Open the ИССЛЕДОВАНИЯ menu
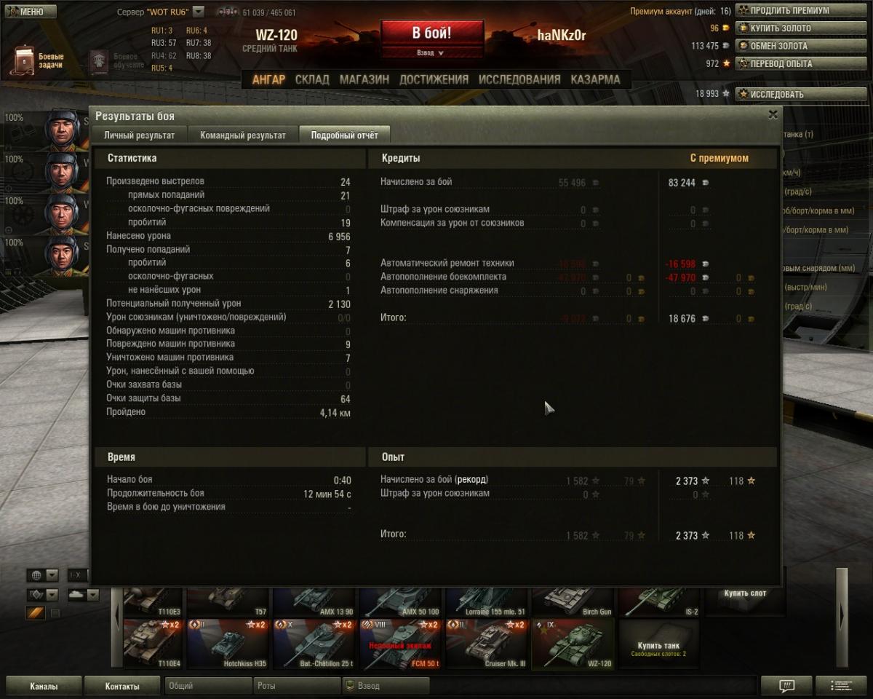 (x=519, y=79)
